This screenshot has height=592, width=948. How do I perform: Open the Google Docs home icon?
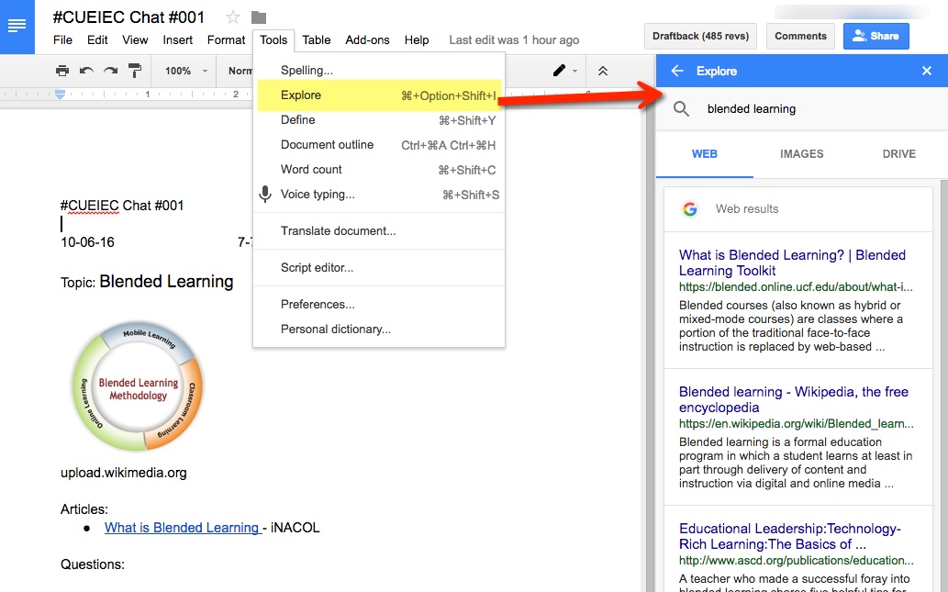[17, 26]
